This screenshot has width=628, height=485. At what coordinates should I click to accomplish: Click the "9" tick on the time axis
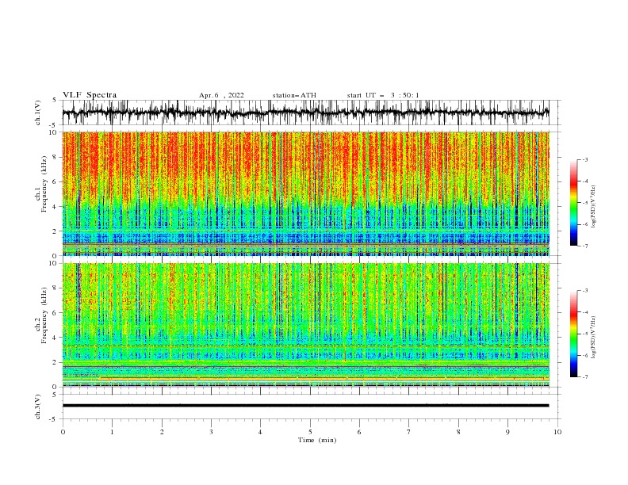507,432
